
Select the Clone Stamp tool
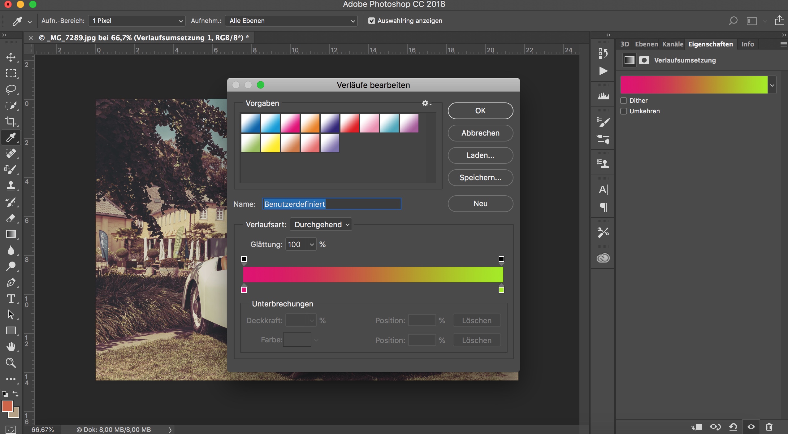[x=11, y=186]
